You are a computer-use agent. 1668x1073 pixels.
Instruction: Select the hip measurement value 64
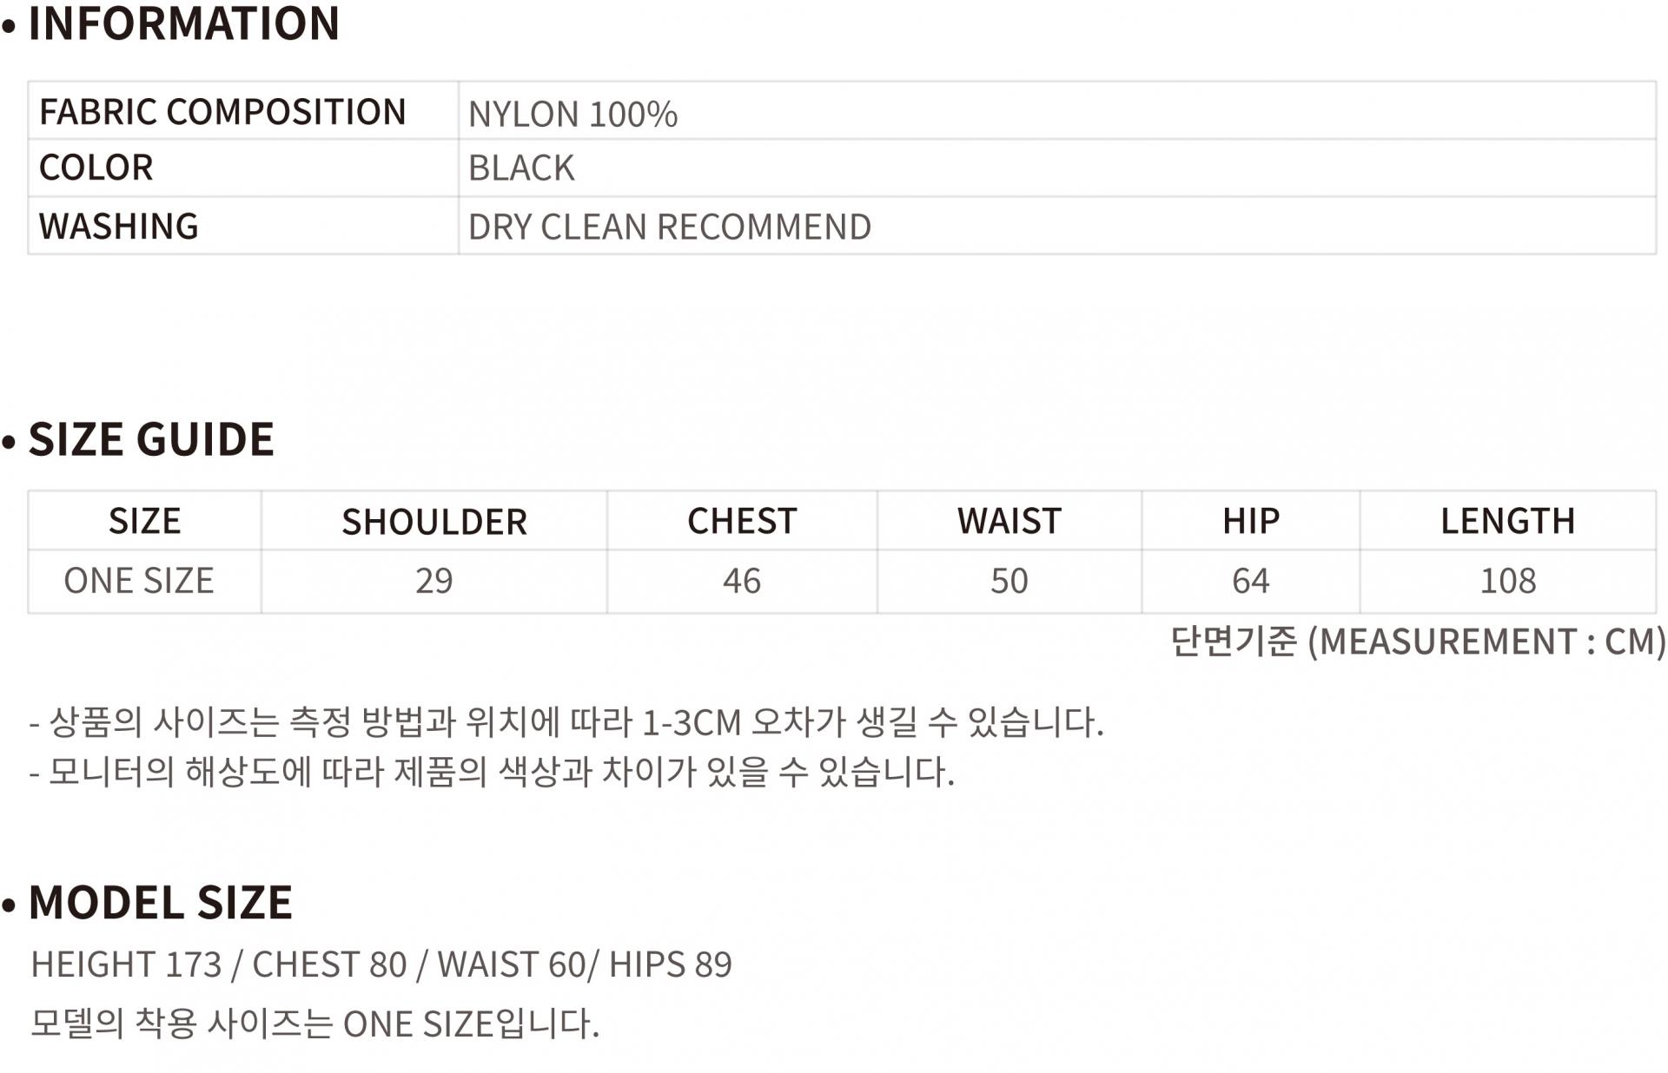click(x=1251, y=581)
